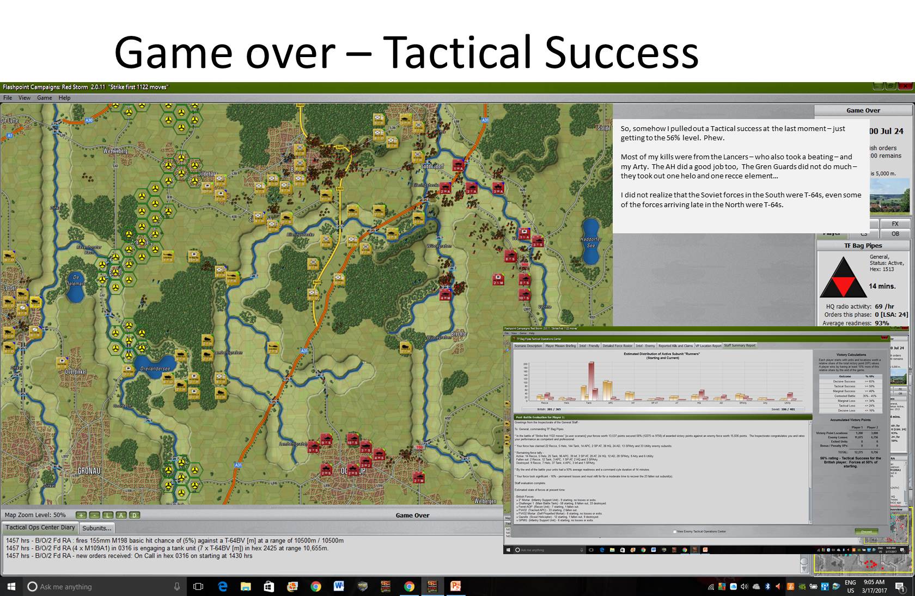Viewport: 915px width, 596px height.
Task: Open Player Mission Briefing tab in Operations Center
Action: point(560,346)
